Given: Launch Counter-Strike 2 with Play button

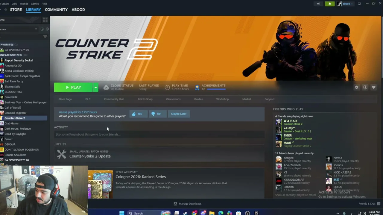Looking at the screenshot, I should click(x=73, y=87).
